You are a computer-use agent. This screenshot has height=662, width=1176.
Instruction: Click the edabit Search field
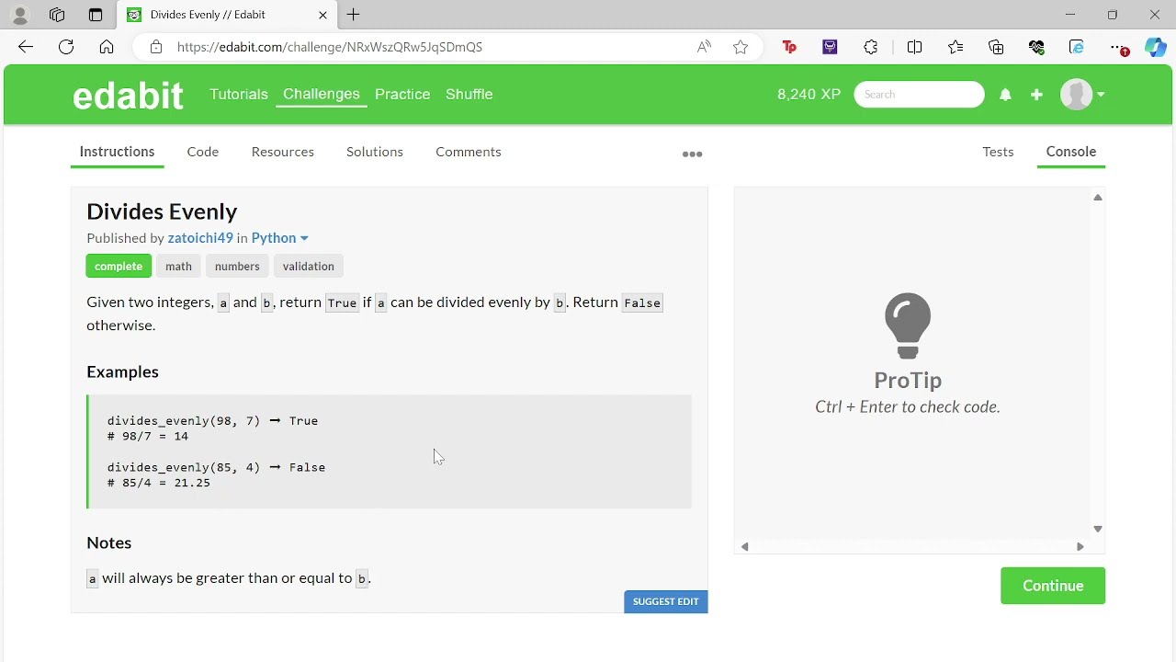tap(919, 94)
